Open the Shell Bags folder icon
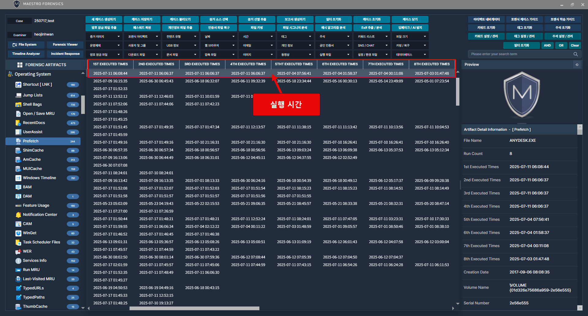This screenshot has width=588, height=316. tap(18, 104)
